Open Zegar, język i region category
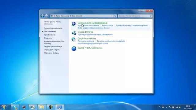Viewport: 196px width, 110px height. coord(52,50)
